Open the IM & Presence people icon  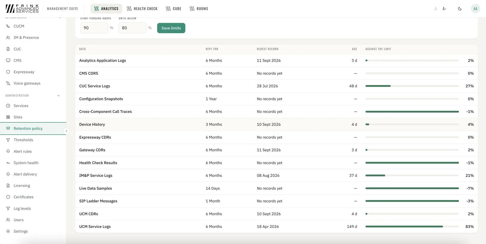pyautogui.click(x=8, y=38)
